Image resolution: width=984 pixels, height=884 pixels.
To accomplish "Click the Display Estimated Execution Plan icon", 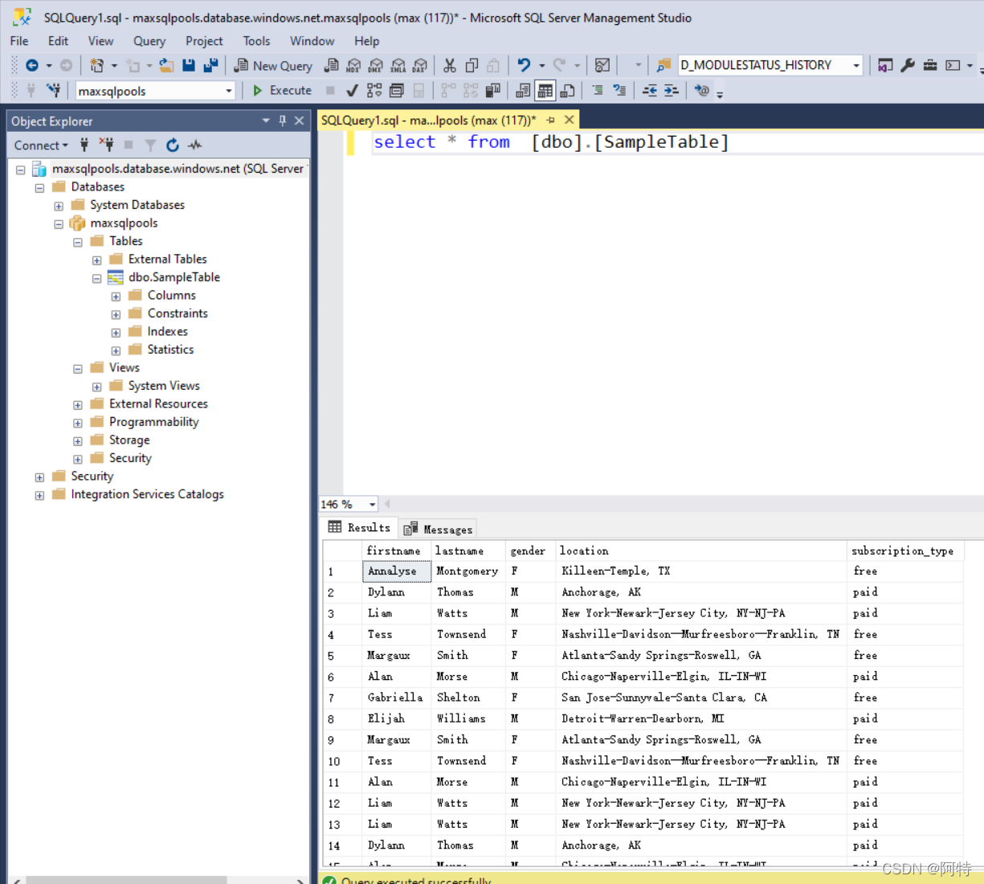I will (x=374, y=90).
